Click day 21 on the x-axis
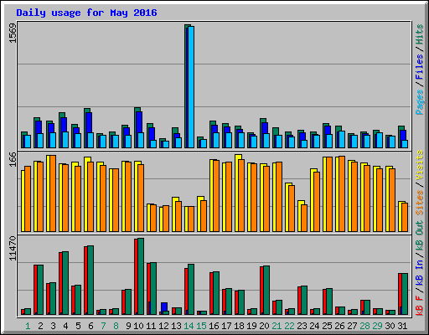 coord(277,326)
